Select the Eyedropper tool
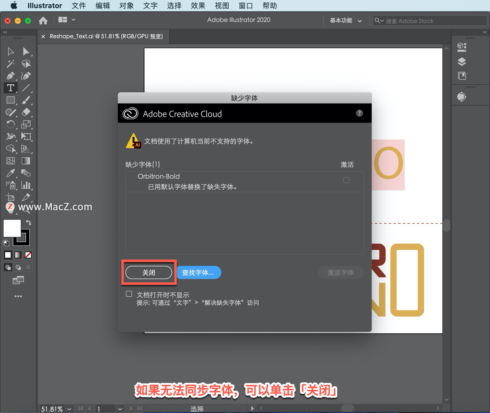The image size is (490, 413). point(10,173)
